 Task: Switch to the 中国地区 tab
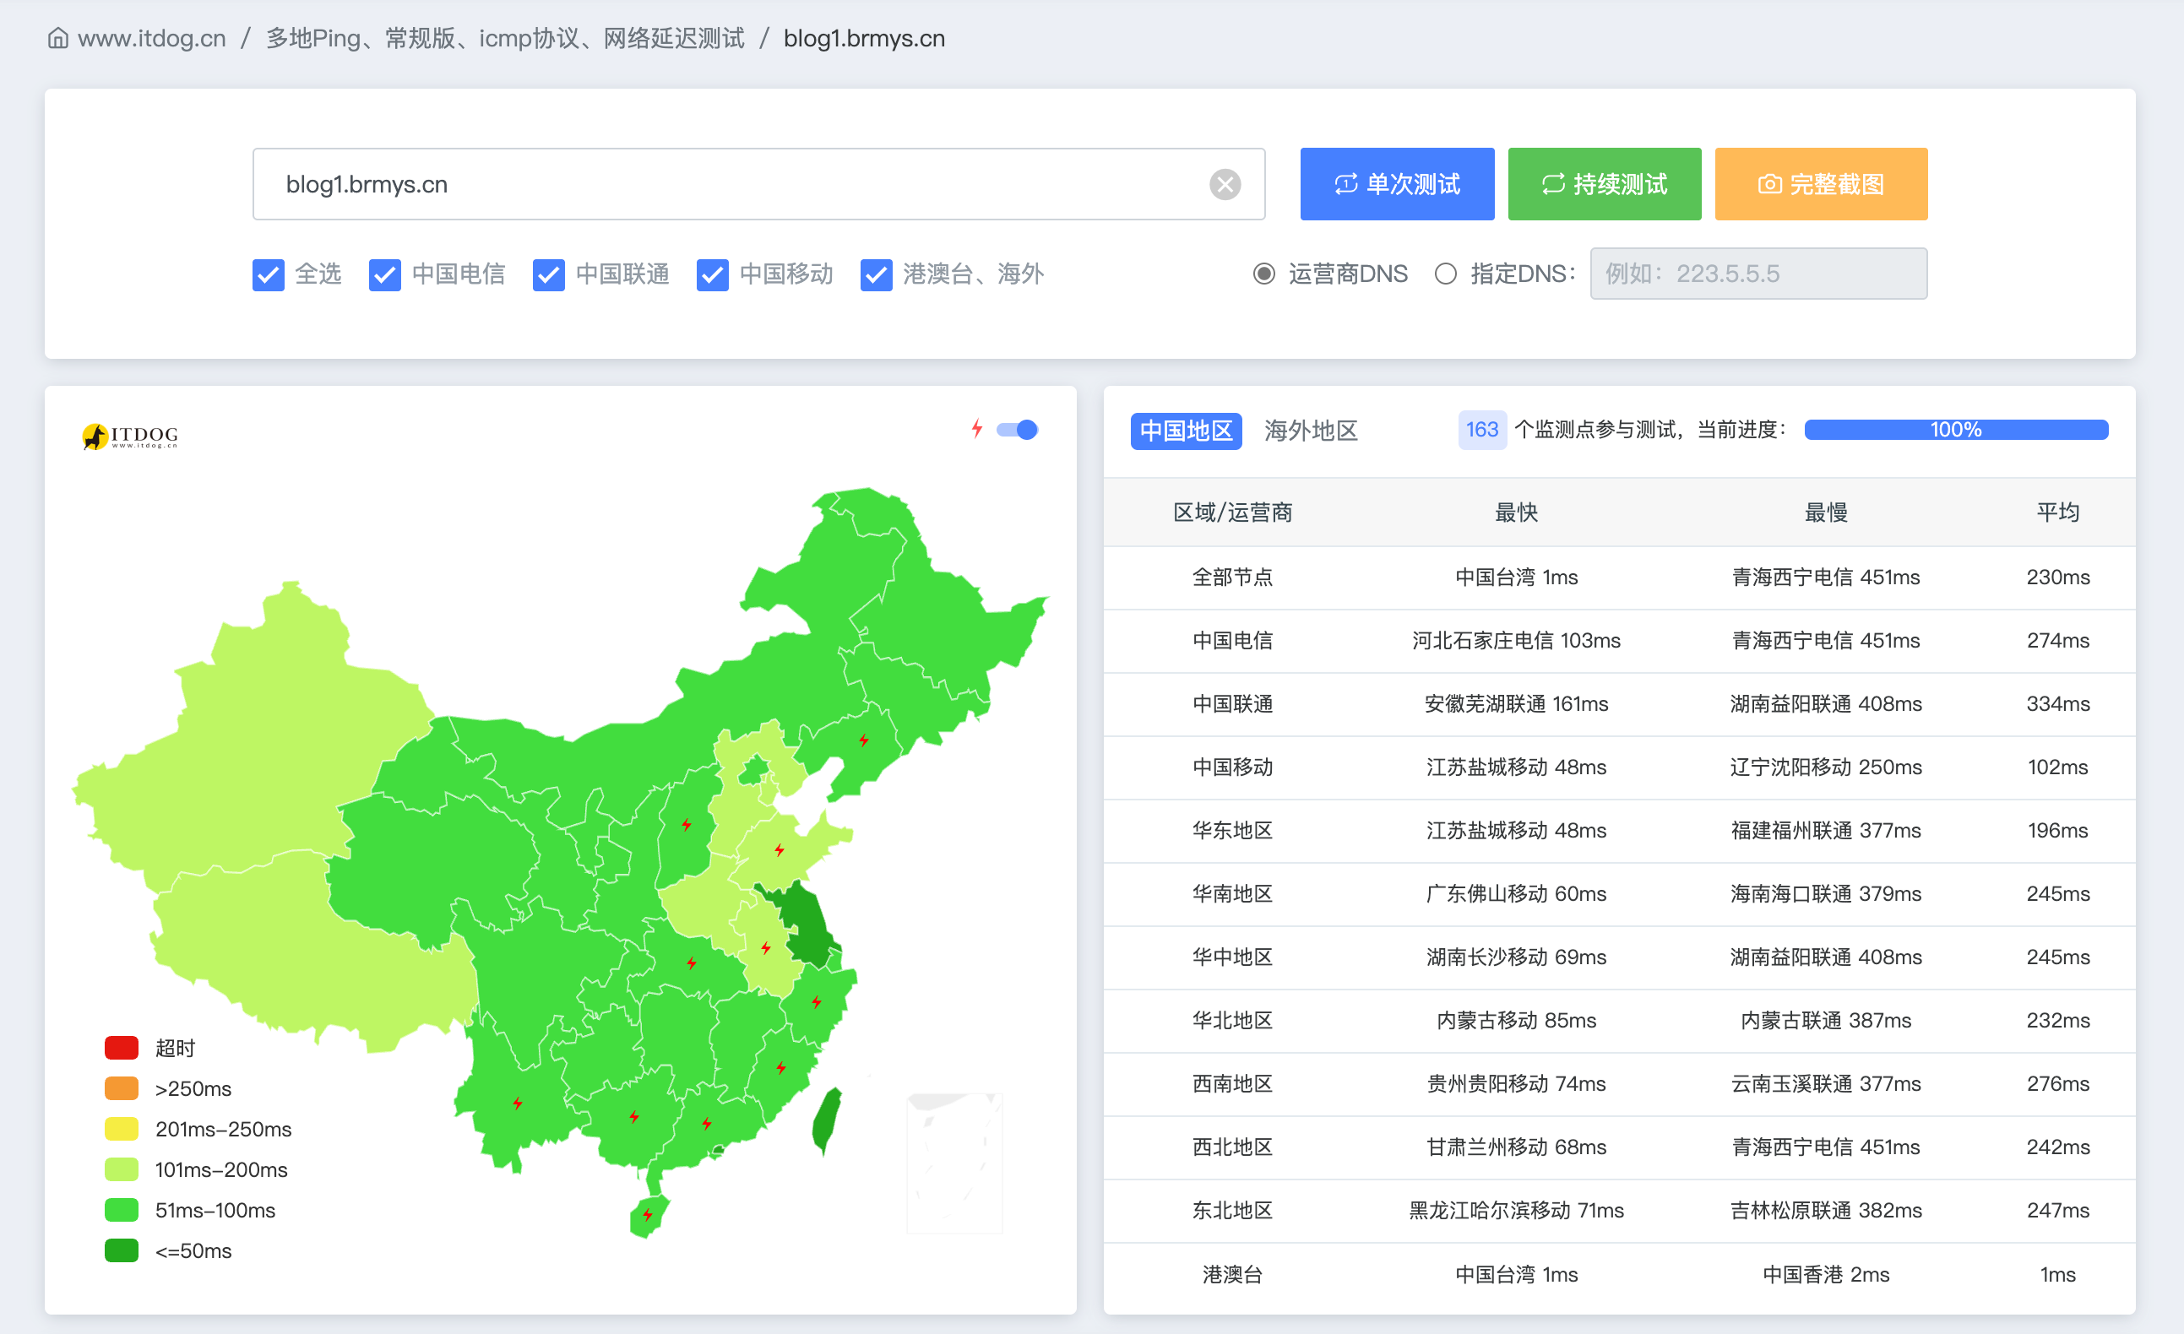pos(1186,431)
